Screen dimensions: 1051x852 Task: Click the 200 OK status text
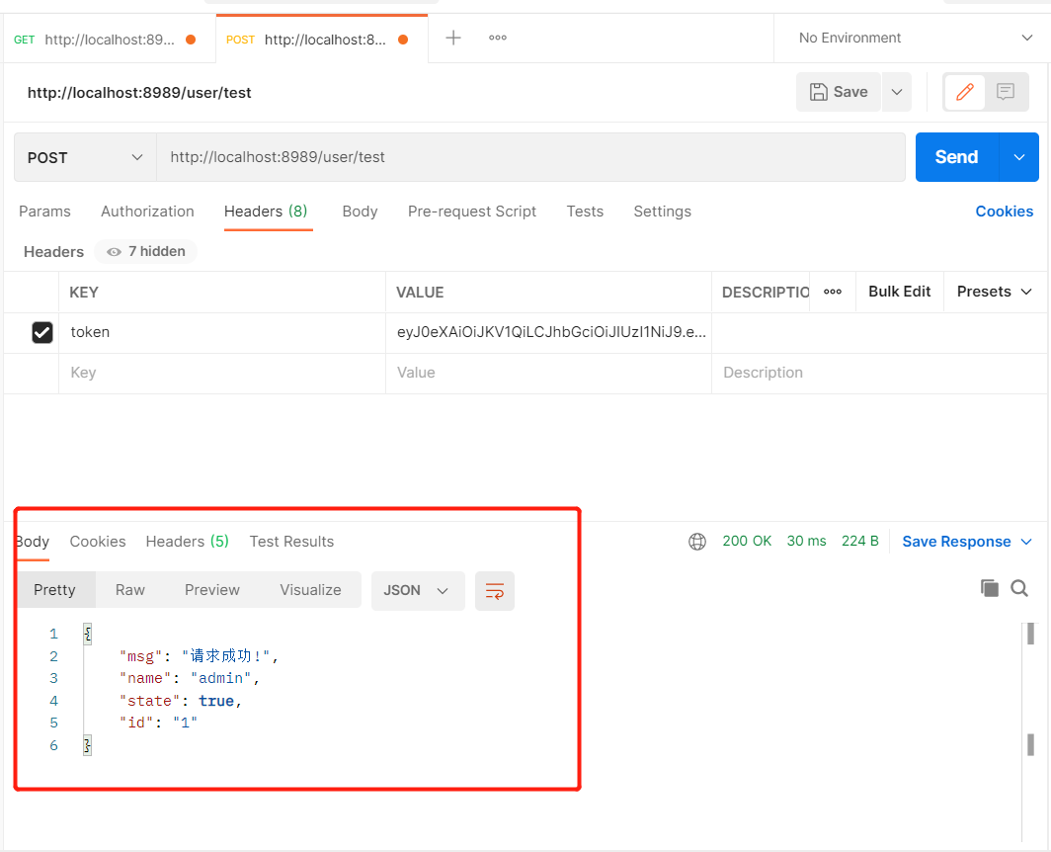click(747, 541)
